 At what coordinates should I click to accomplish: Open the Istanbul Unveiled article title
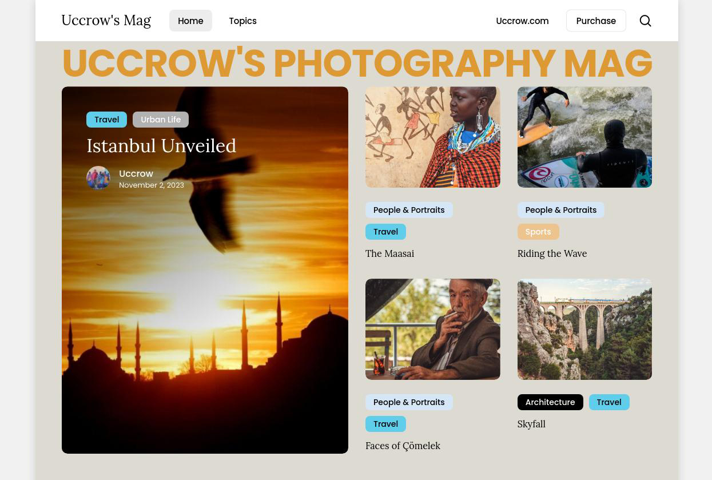point(161,146)
